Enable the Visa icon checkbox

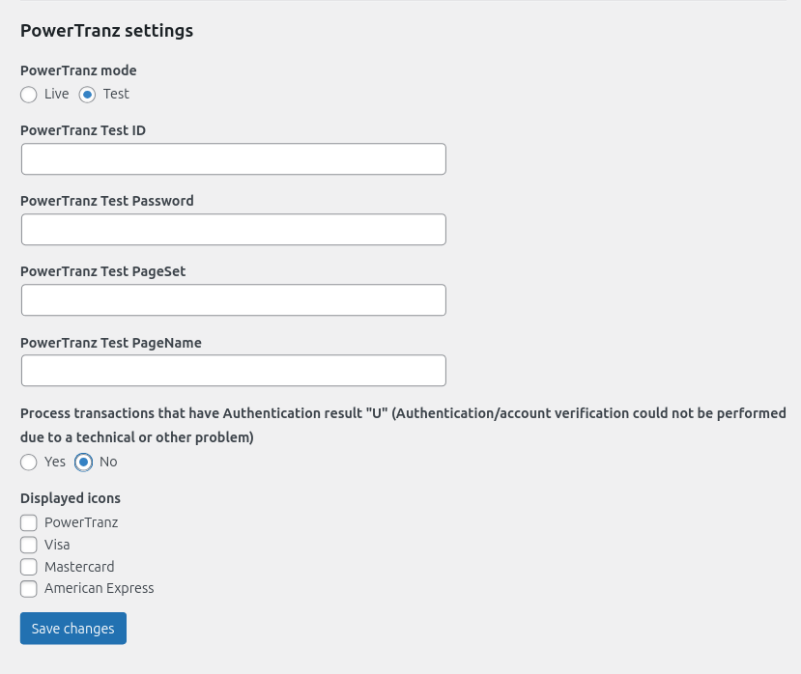point(29,545)
